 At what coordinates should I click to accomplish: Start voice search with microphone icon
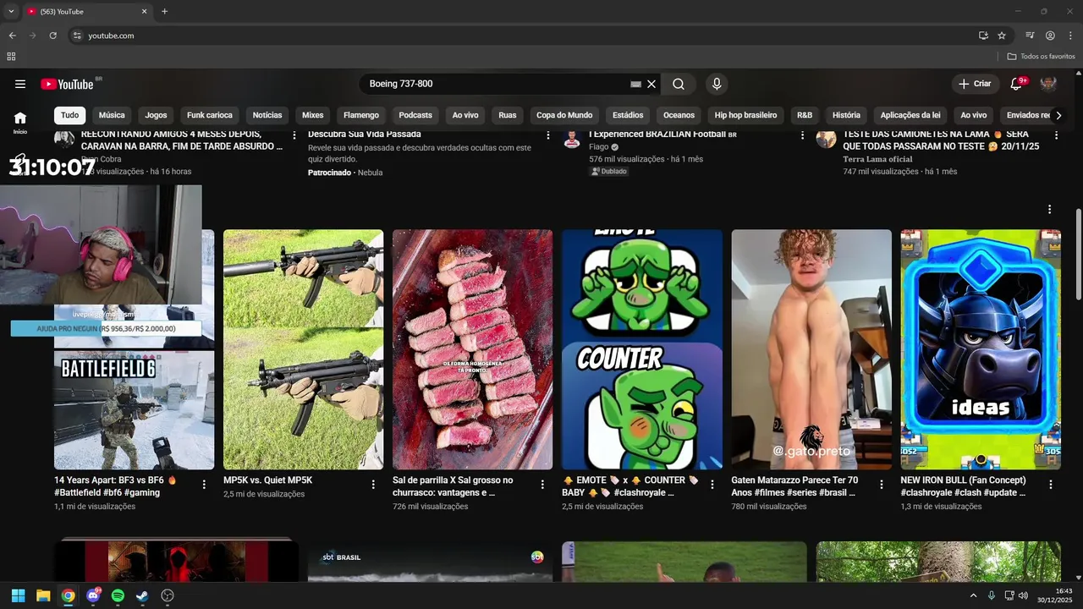717,84
